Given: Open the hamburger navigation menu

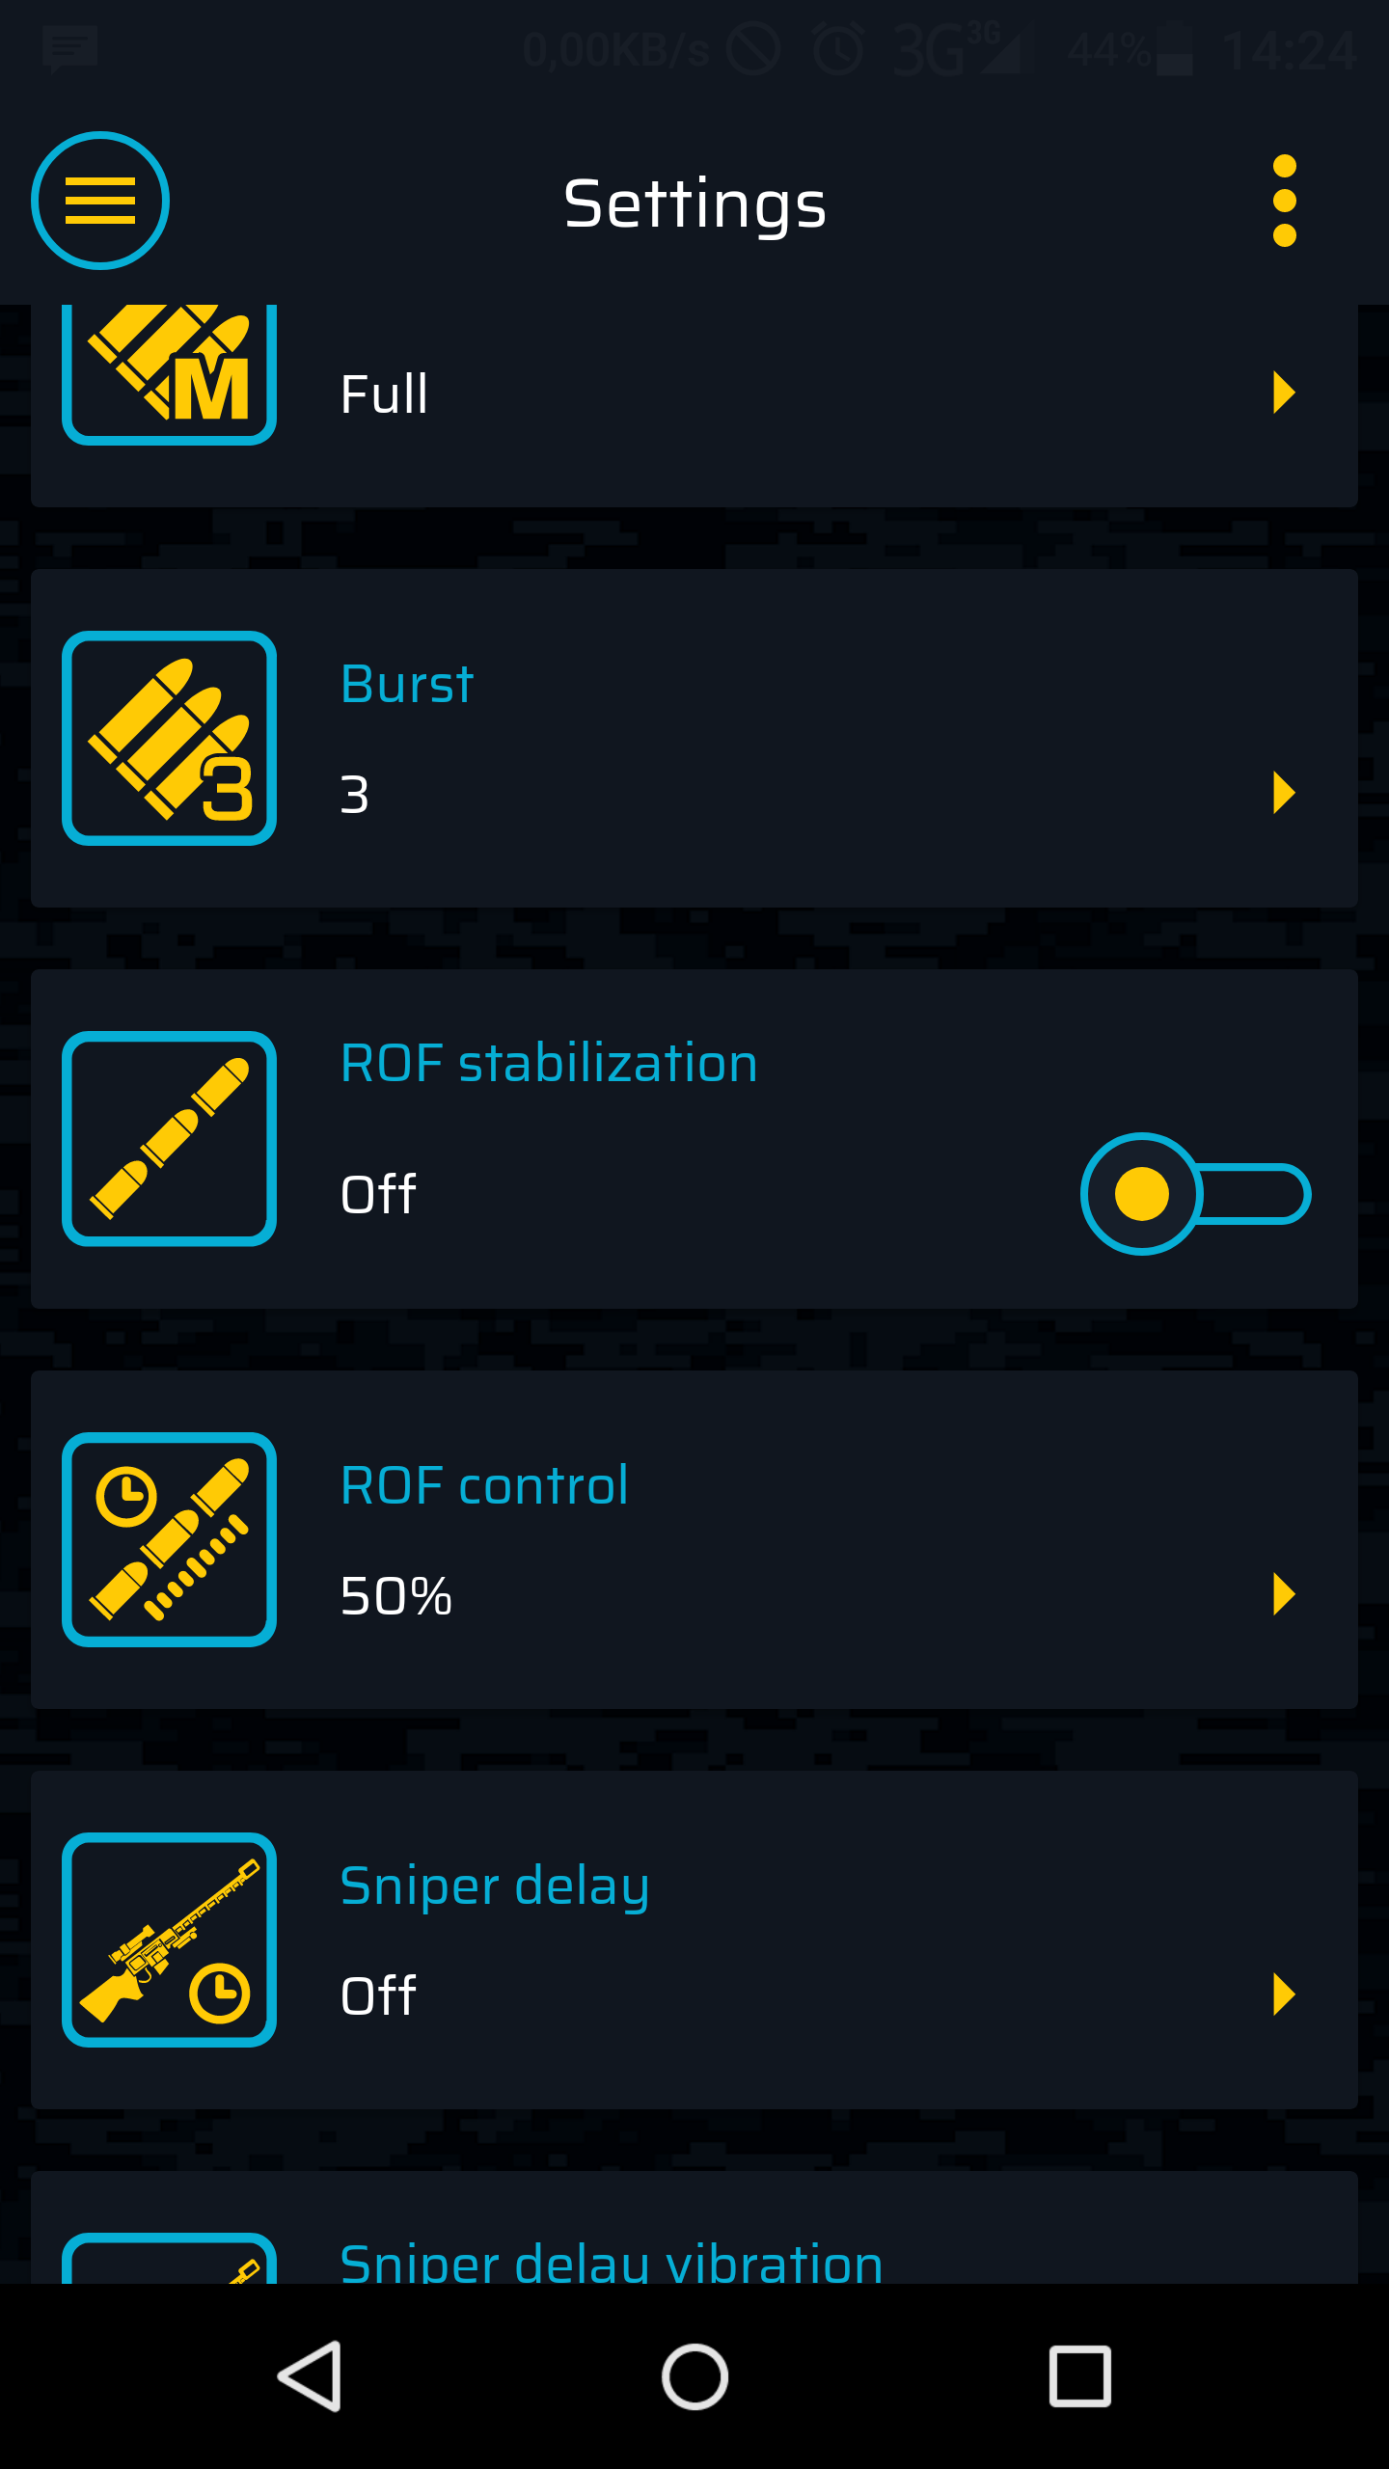Looking at the screenshot, I should tap(100, 201).
